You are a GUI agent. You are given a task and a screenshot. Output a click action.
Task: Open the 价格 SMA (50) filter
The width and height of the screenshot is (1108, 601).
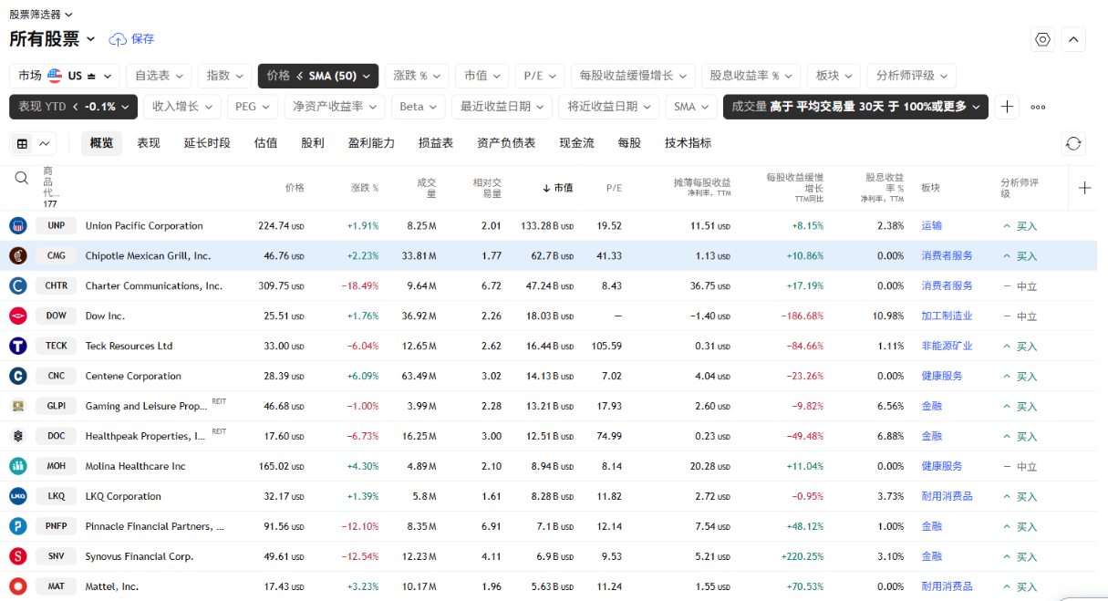[x=317, y=76]
